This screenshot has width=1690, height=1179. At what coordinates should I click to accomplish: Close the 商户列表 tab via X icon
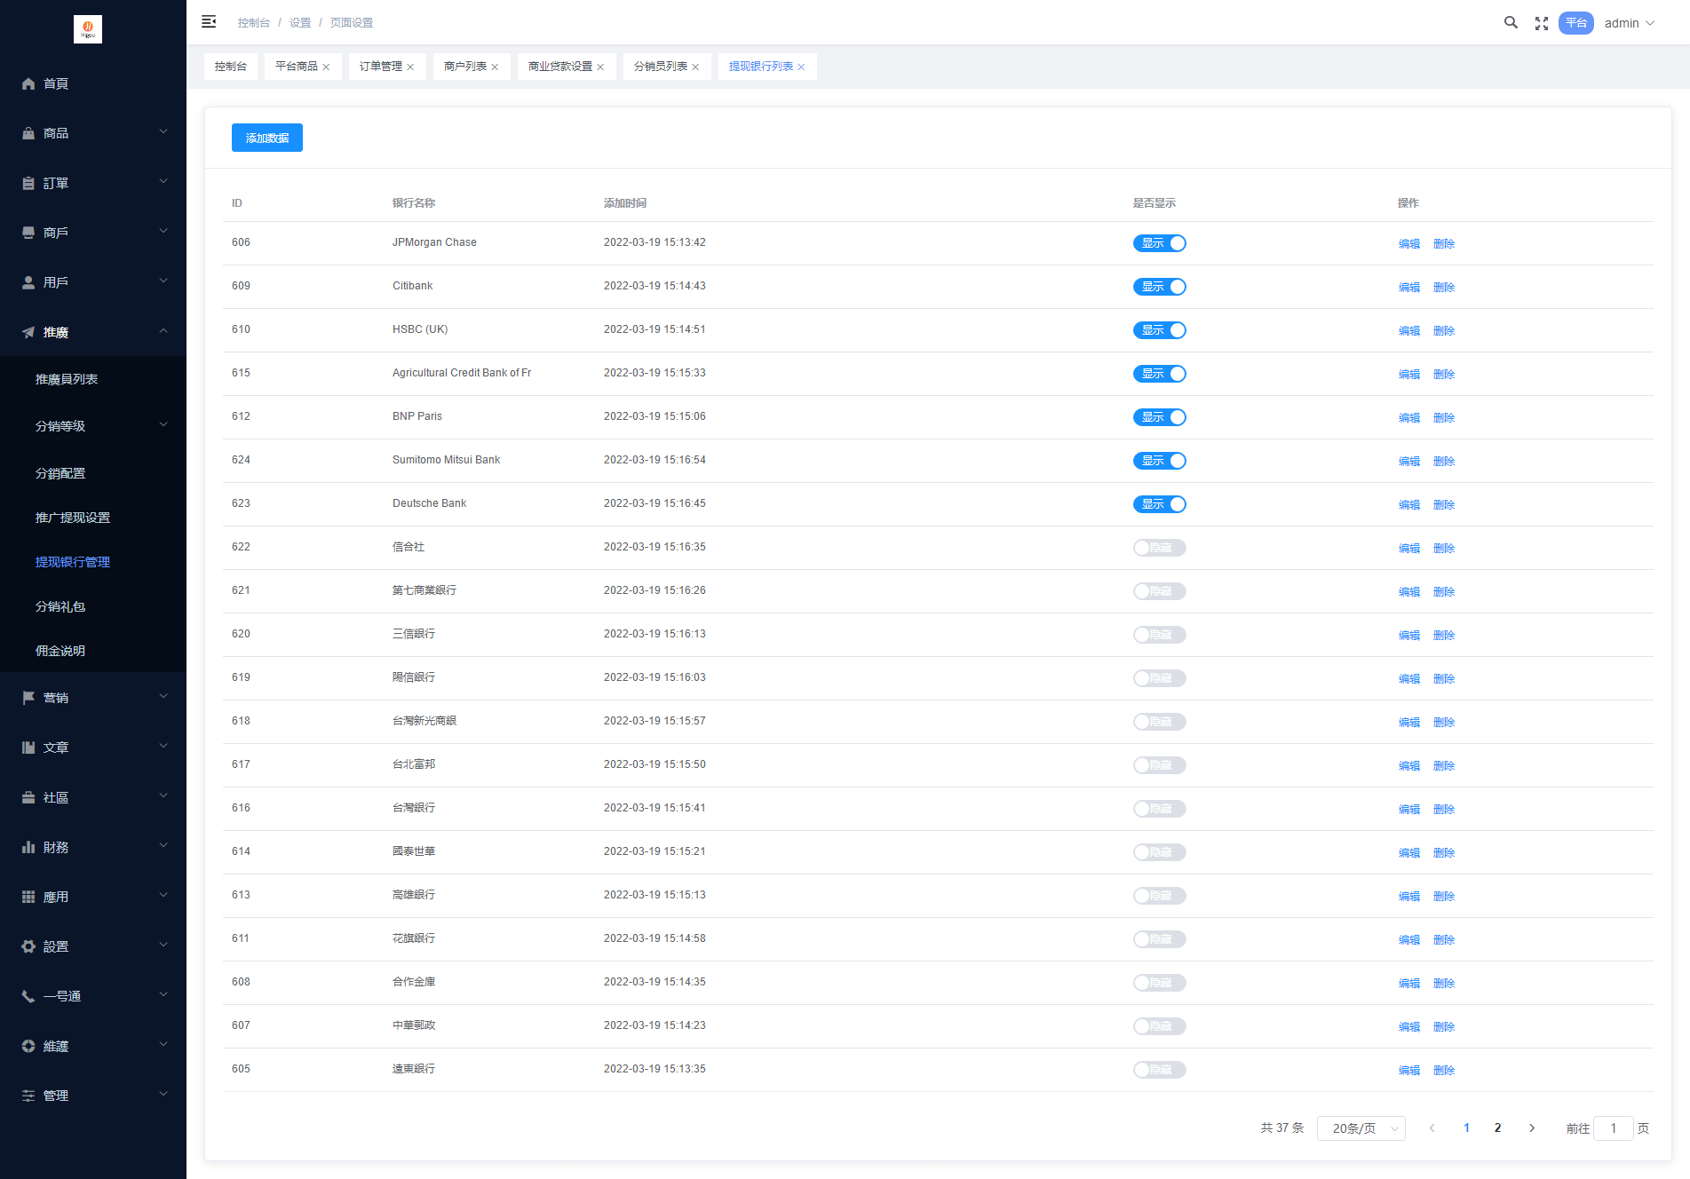[495, 67]
